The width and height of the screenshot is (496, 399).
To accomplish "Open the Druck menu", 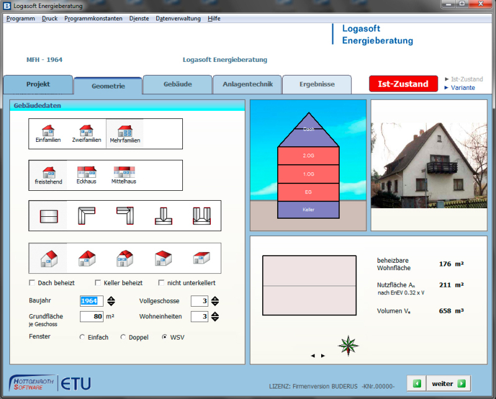I will [50, 19].
